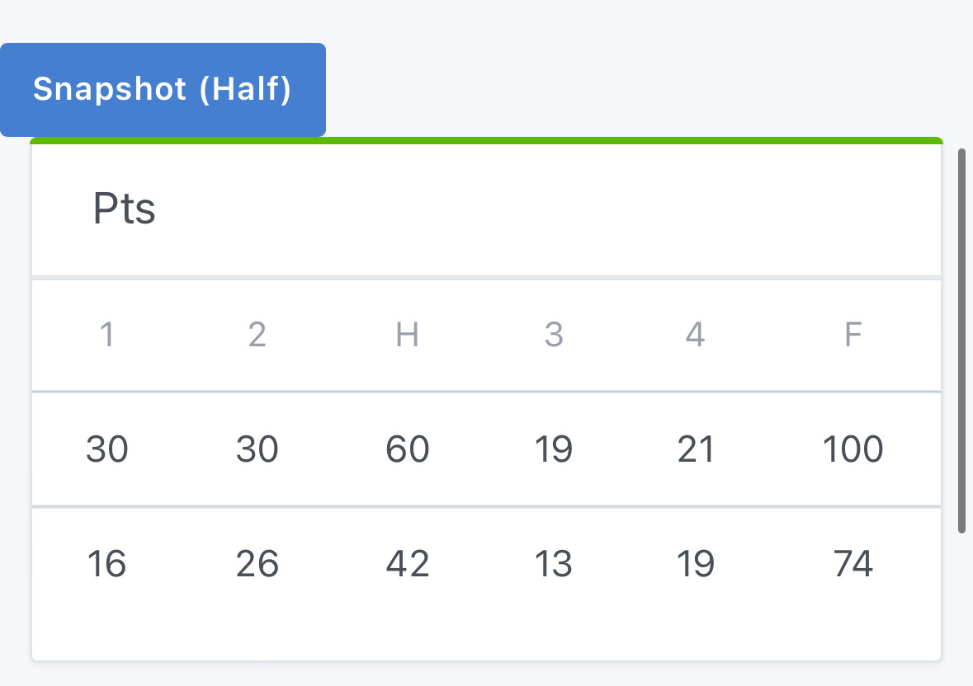The image size is (973, 686).
Task: Select the quarter 4 column header
Action: point(695,335)
